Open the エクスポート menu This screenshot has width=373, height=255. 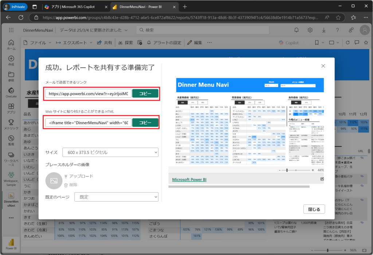click(75, 43)
